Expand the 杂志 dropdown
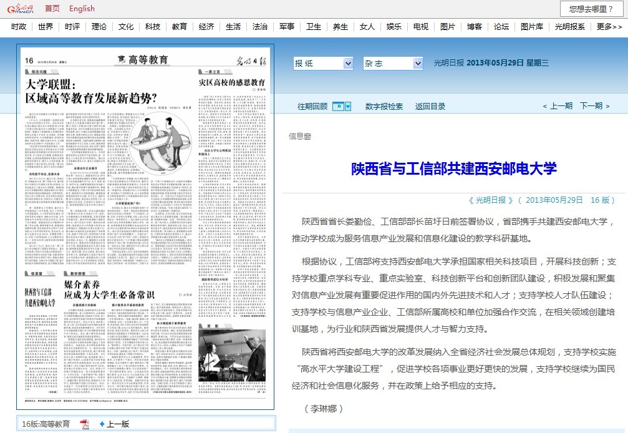The height and width of the screenshot is (433, 628). [393, 64]
